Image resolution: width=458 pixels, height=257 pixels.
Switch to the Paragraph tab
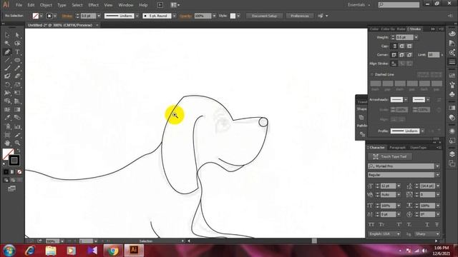pos(397,148)
